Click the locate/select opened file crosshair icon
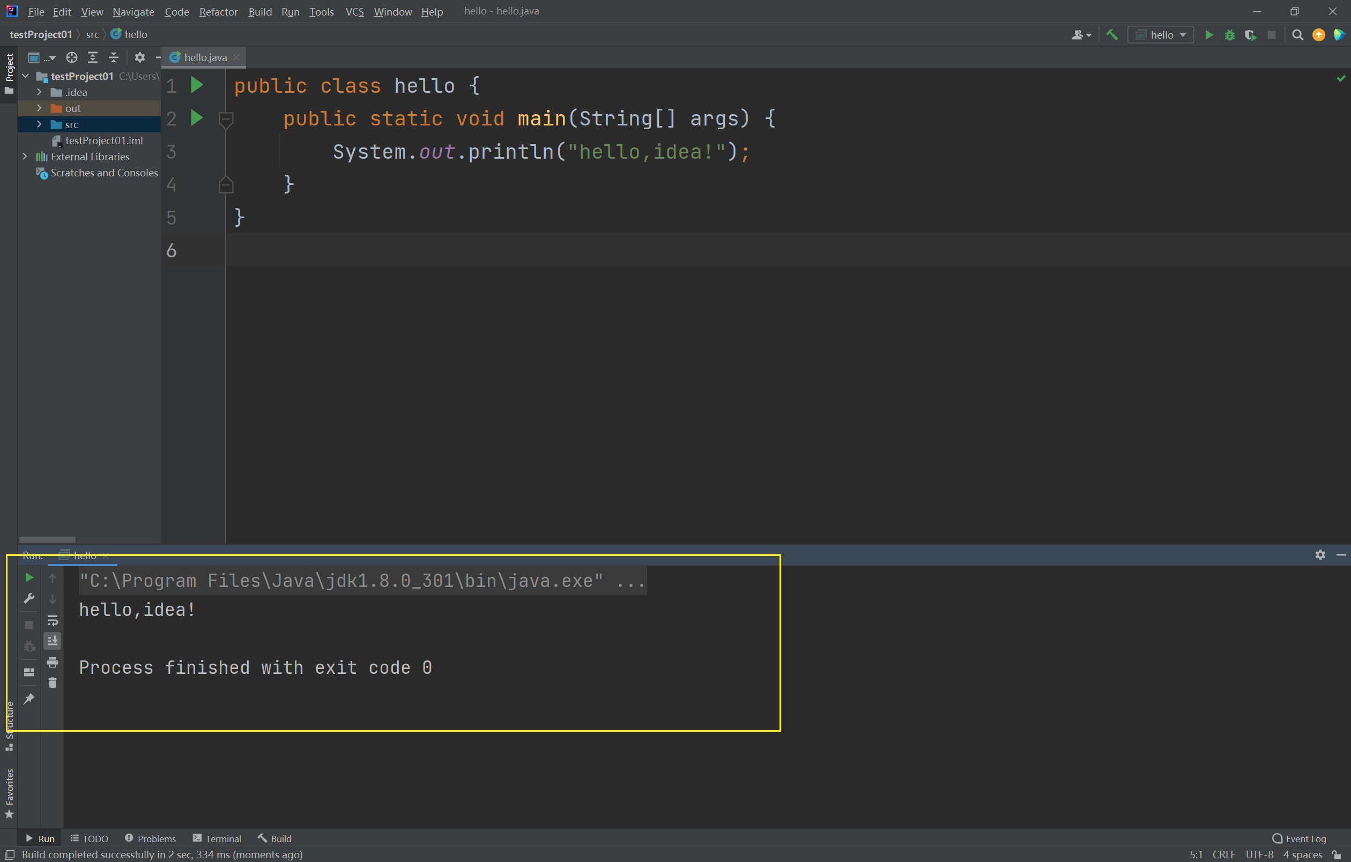Image resolution: width=1351 pixels, height=862 pixels. point(71,57)
